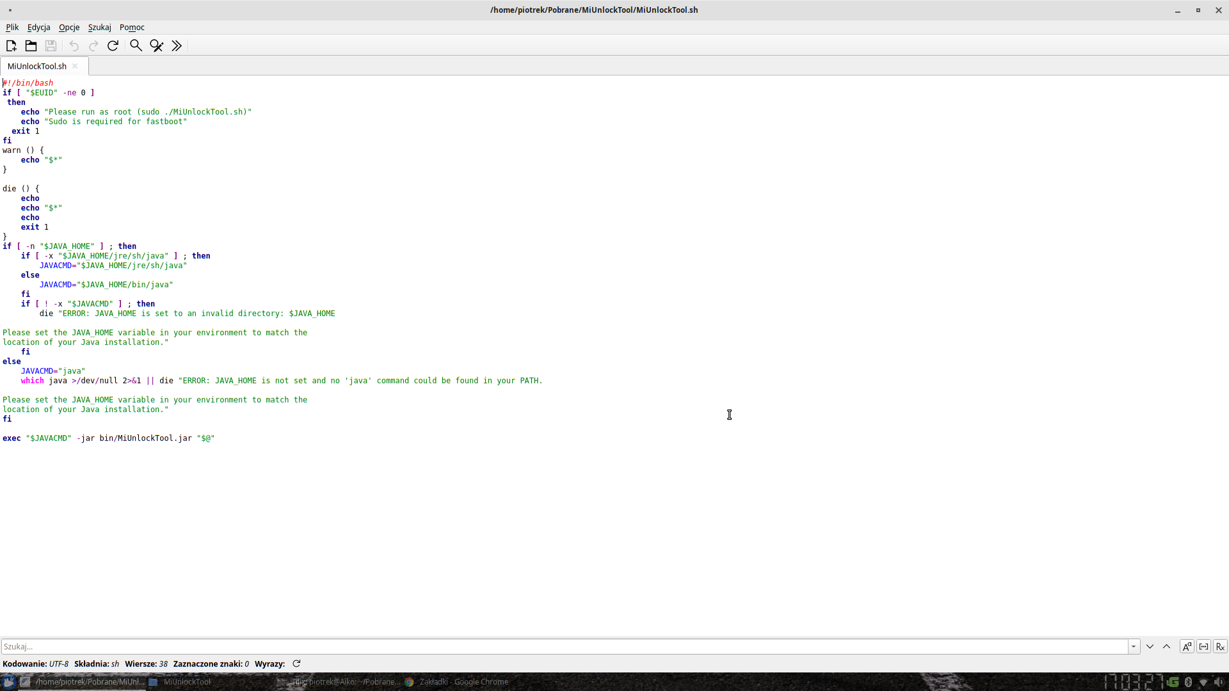Screen dimensions: 1229x691
Task: Click the Wiersze: 38 status entry
Action: [146, 663]
